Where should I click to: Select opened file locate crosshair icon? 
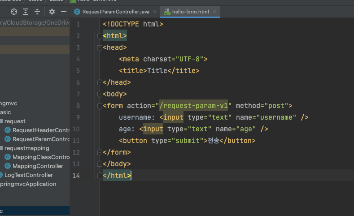[14, 12]
